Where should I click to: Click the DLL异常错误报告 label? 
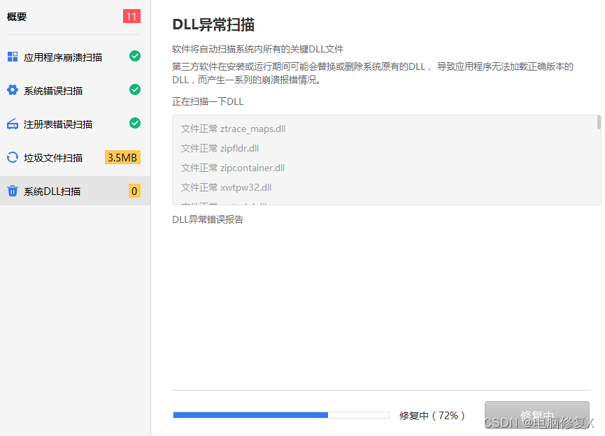pos(208,219)
